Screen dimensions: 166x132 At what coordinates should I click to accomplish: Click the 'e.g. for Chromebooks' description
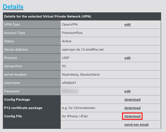pyautogui.click(x=79, y=108)
